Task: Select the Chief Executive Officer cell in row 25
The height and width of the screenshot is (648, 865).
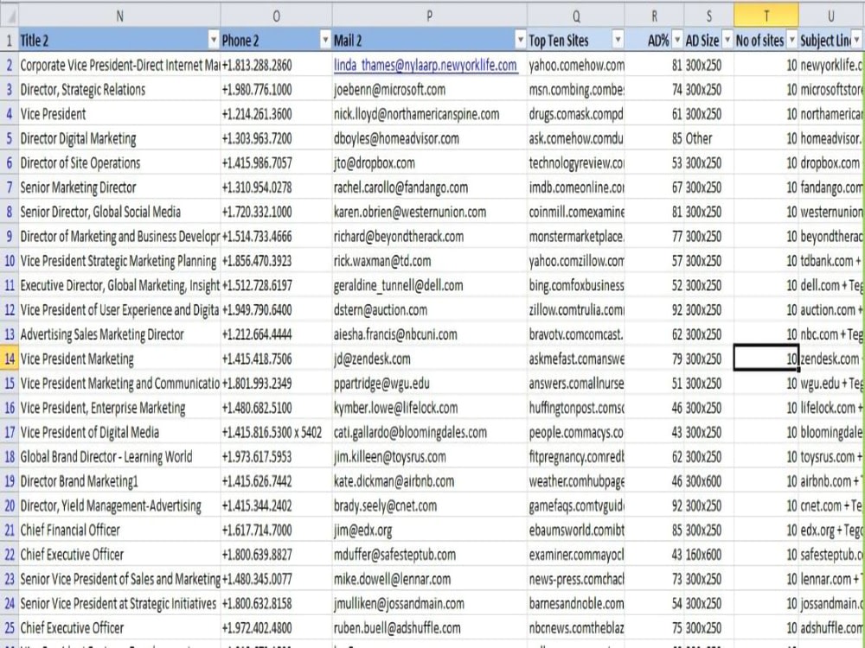Action: click(x=104, y=627)
